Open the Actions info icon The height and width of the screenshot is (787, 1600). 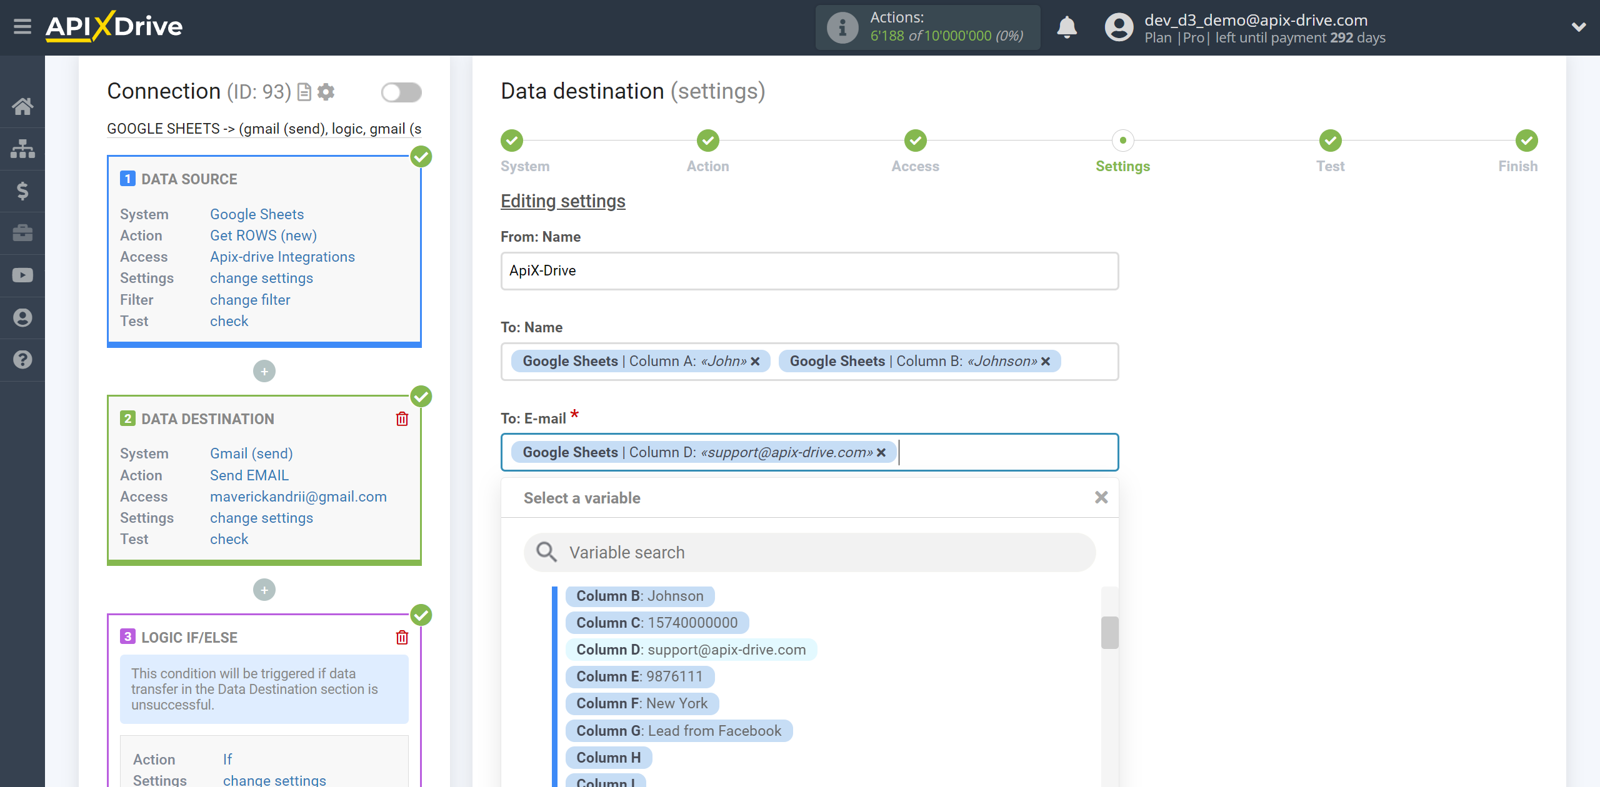[842, 27]
